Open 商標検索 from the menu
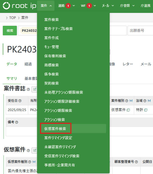This screenshot has width=153, height=174. coord(51,65)
